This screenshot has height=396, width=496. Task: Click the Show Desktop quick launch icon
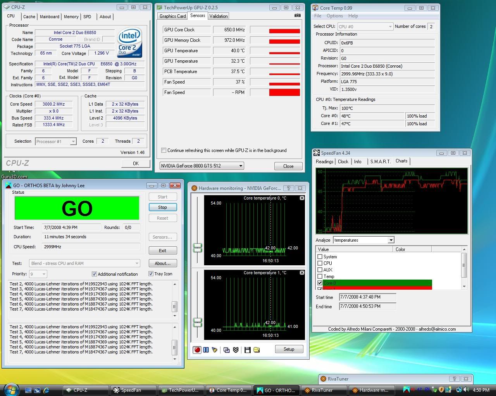click(28, 390)
